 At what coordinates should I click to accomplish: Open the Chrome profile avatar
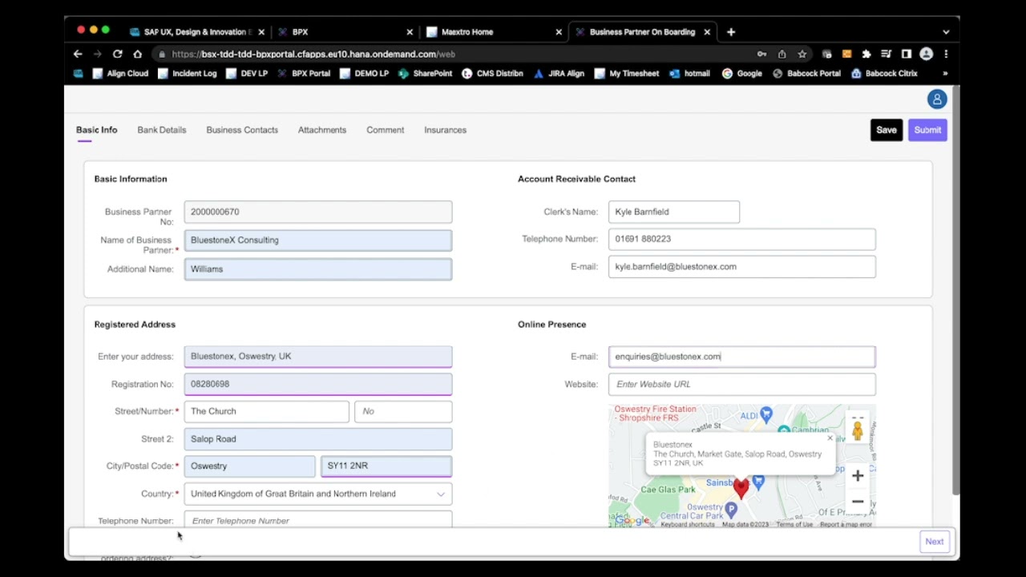(x=926, y=54)
